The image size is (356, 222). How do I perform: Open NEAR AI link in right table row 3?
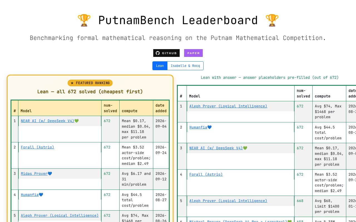tap(216, 148)
